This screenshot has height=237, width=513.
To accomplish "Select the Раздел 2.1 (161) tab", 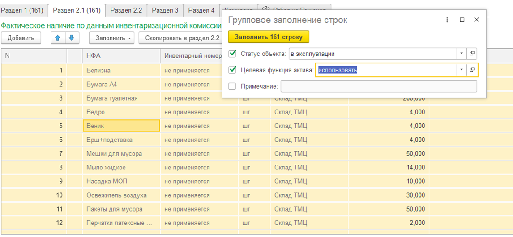I will [x=77, y=10].
